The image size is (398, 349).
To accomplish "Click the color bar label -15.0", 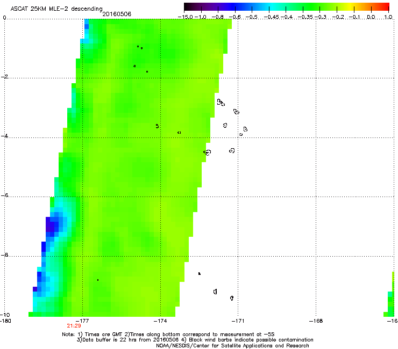I will pos(186,17).
